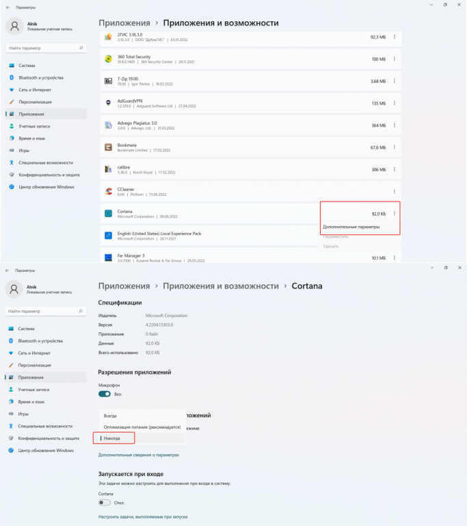The height and width of the screenshot is (526, 467).
Task: Open three-dot menu for Far Manager 3
Action: tap(395, 258)
